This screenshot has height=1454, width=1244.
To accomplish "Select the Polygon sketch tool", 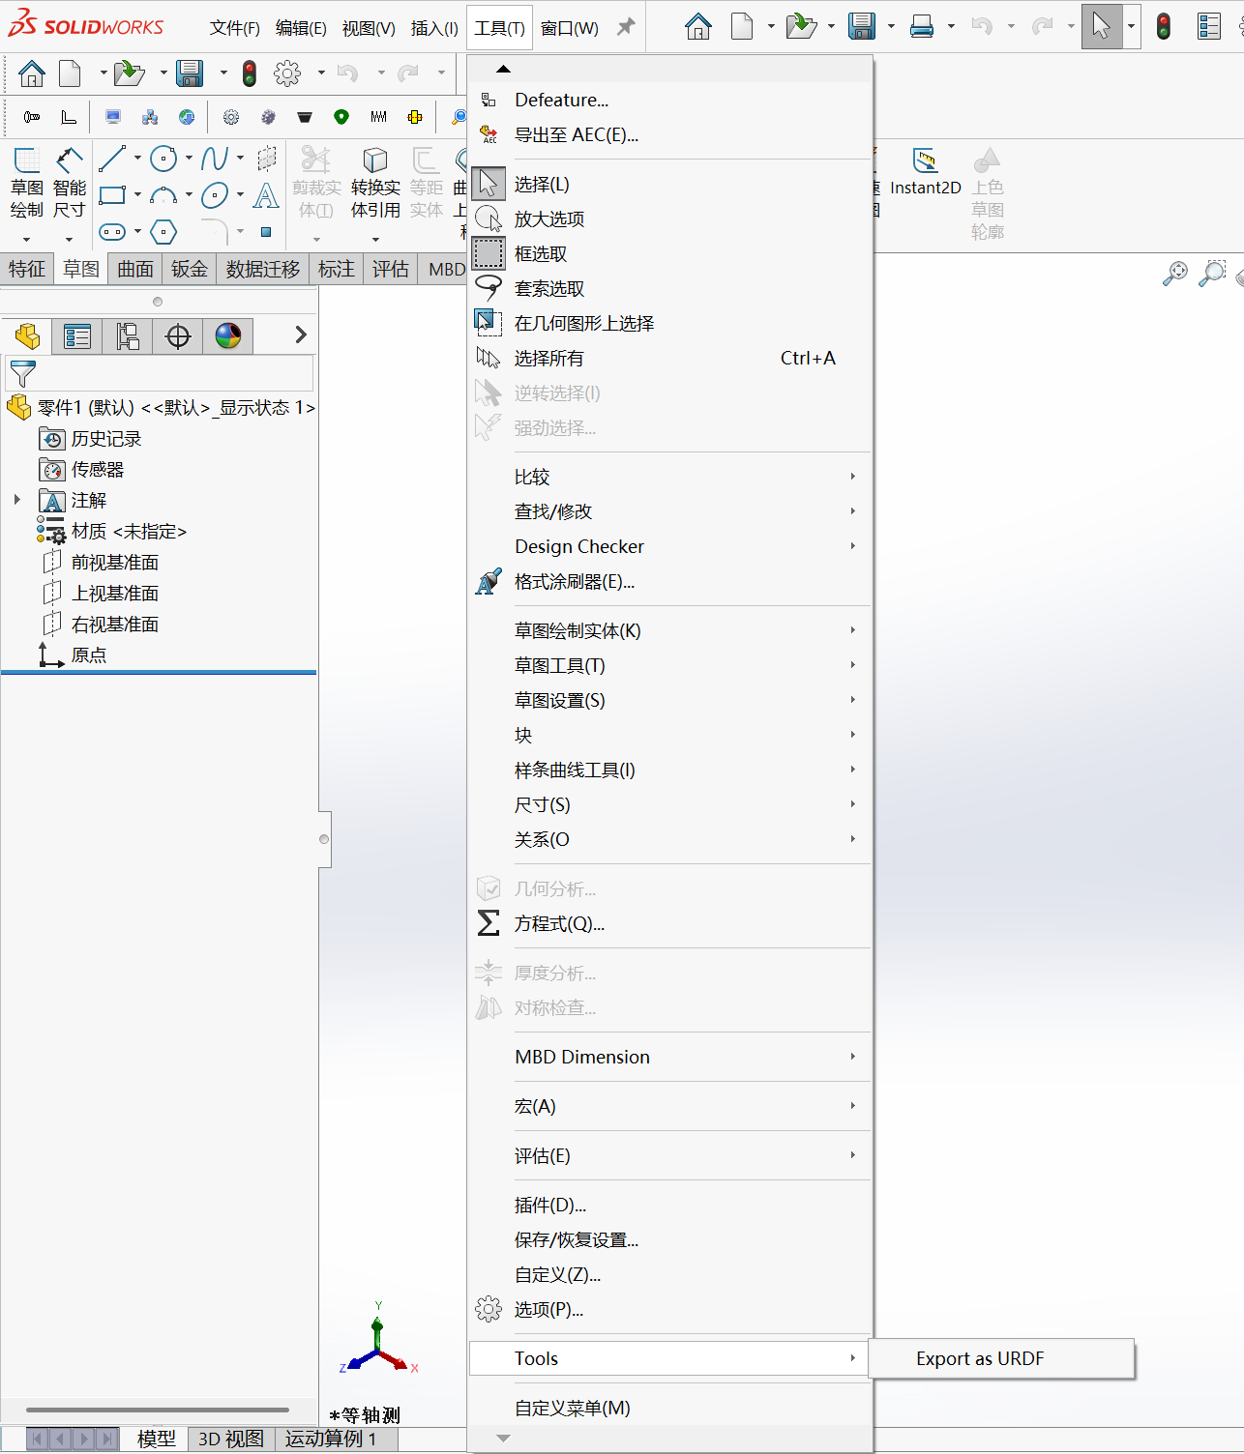I will pos(163,232).
